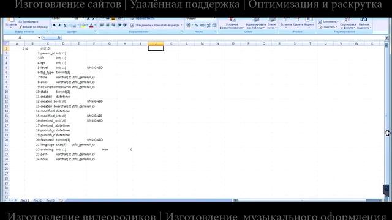Open the Name Box dropdown arrow
This screenshot has width=392, height=220.
coord(39,38)
